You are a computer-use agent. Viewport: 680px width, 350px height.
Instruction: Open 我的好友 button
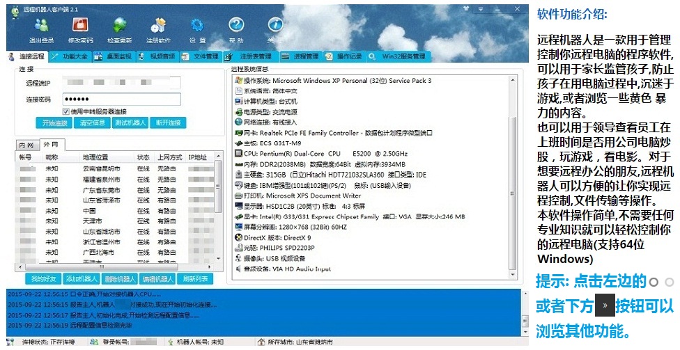[x=44, y=278]
